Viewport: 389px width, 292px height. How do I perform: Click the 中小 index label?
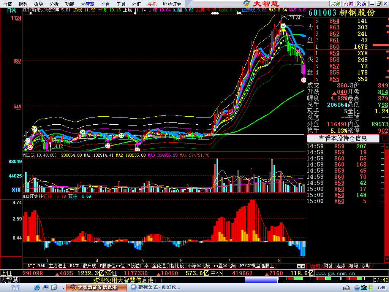click(216, 273)
